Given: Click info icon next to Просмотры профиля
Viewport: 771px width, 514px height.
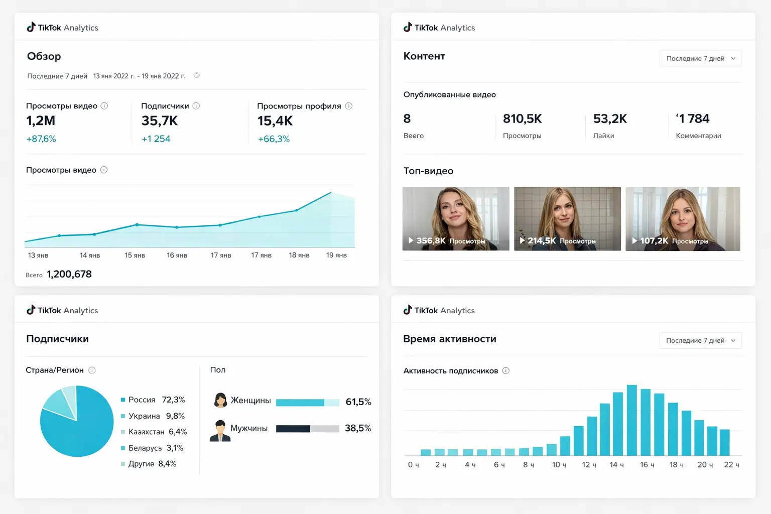Looking at the screenshot, I should (349, 106).
